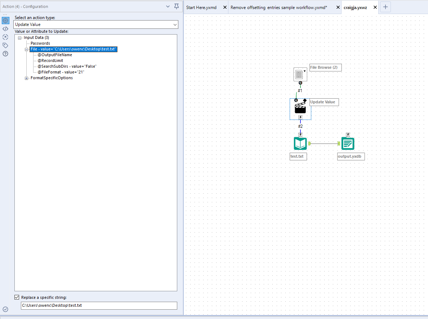This screenshot has width=428, height=319.
Task: Expand the FormatSpecificOptions tree node
Action: pos(26,78)
